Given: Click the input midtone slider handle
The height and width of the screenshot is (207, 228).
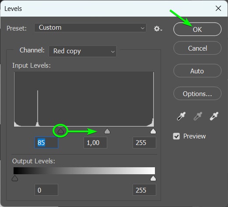Looking at the screenshot, I should [107, 131].
